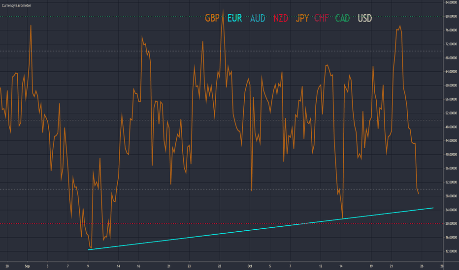This screenshot has height=270, width=459.
Task: Click the 72.00000 price scale value
Action: tap(451, 44)
